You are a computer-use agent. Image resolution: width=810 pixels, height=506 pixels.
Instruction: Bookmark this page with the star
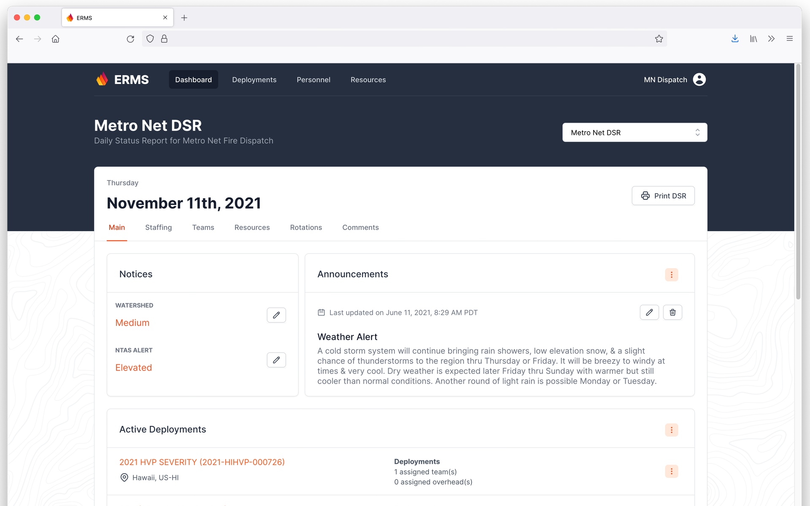[659, 39]
